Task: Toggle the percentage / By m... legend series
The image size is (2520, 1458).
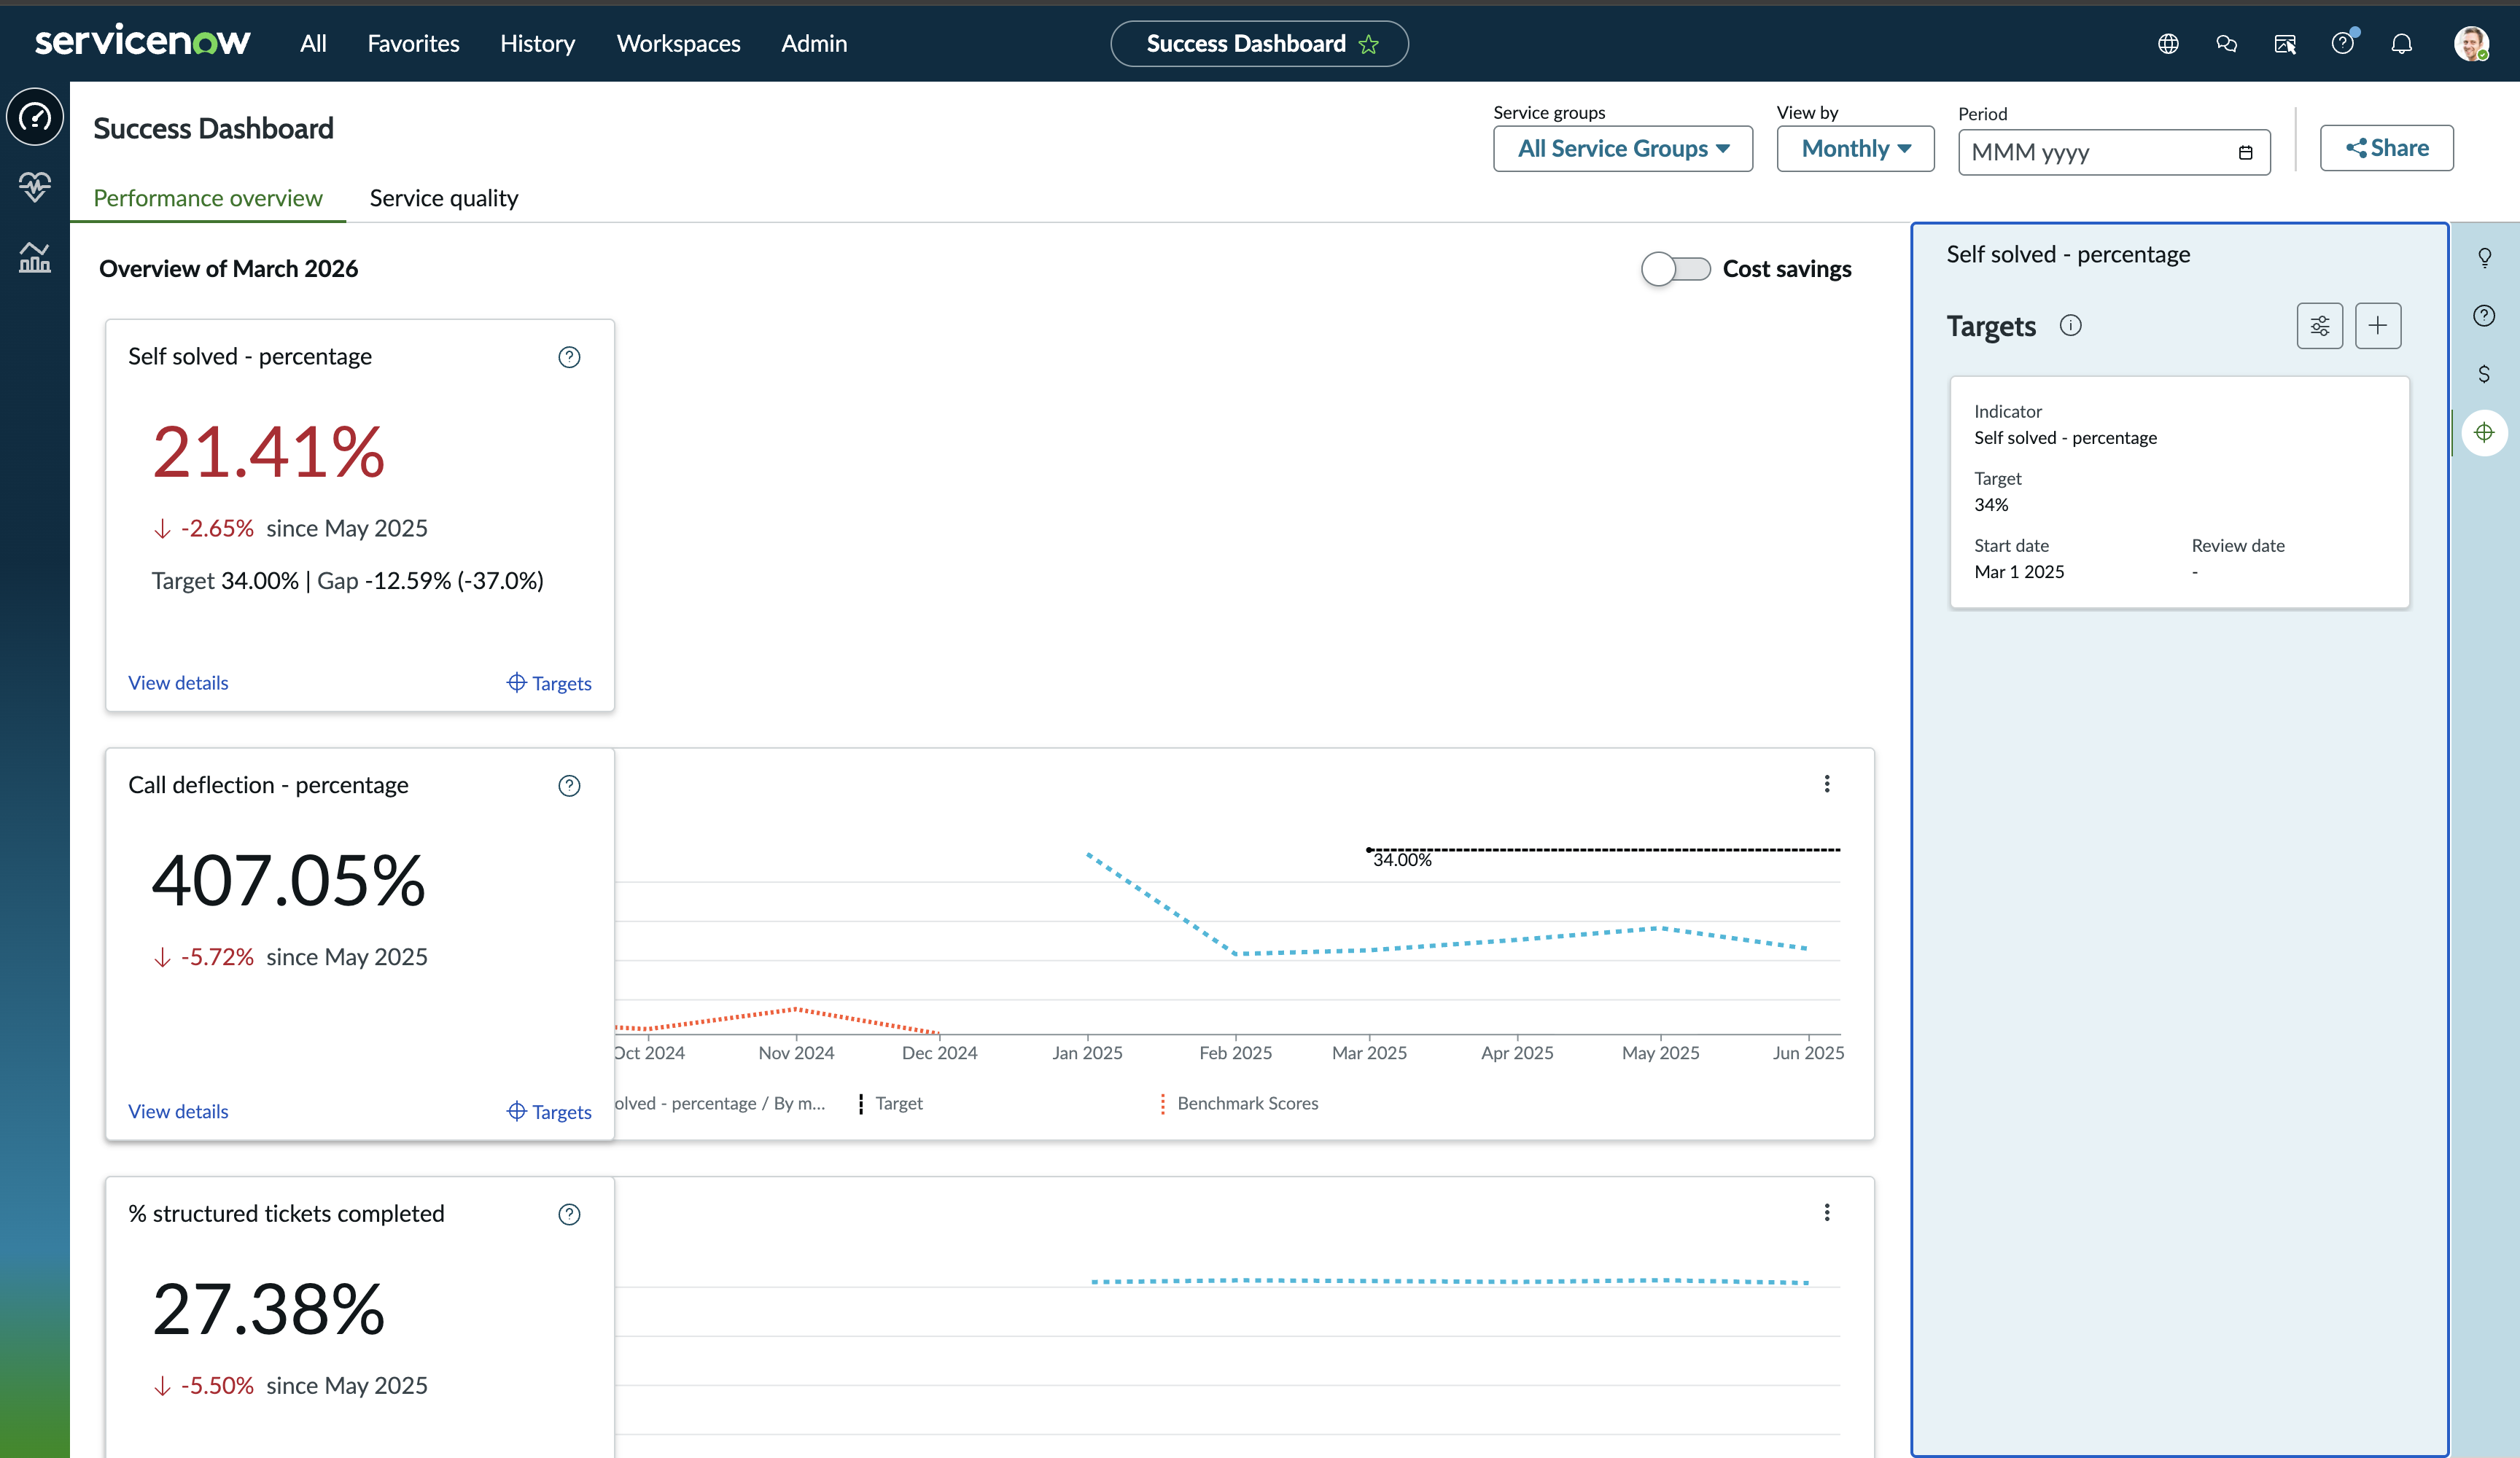Action: 720,1103
